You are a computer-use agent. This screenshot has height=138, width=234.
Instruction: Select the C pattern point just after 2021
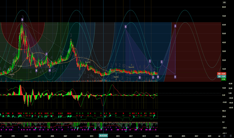point(161,62)
